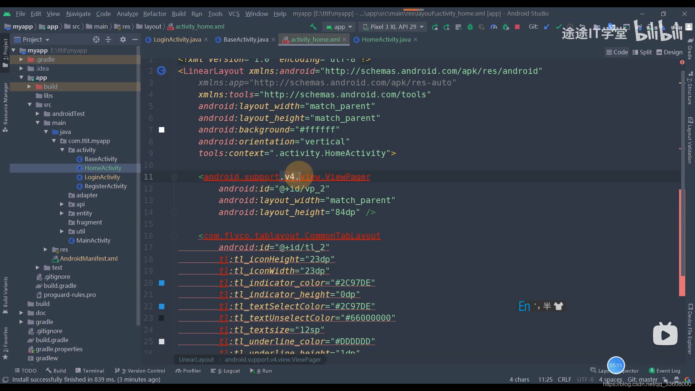
Task: Click the blue Git Update Project arrow
Action: tap(547, 27)
